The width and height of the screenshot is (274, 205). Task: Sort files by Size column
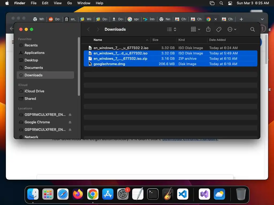tap(155, 40)
